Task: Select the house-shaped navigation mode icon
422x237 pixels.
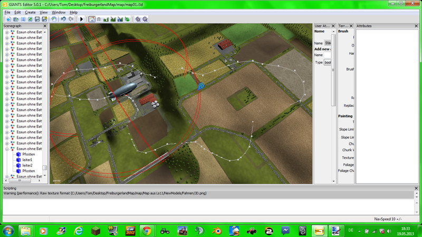Action: [92, 19]
